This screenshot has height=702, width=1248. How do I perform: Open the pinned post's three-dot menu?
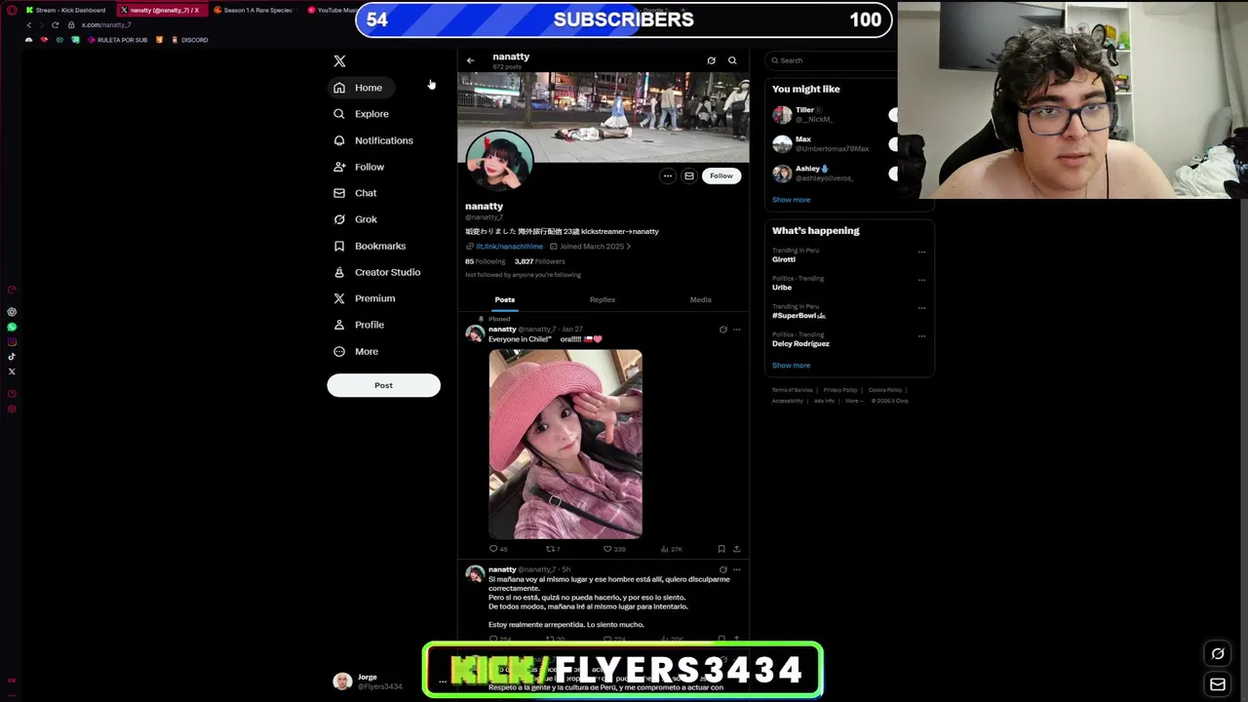click(736, 330)
